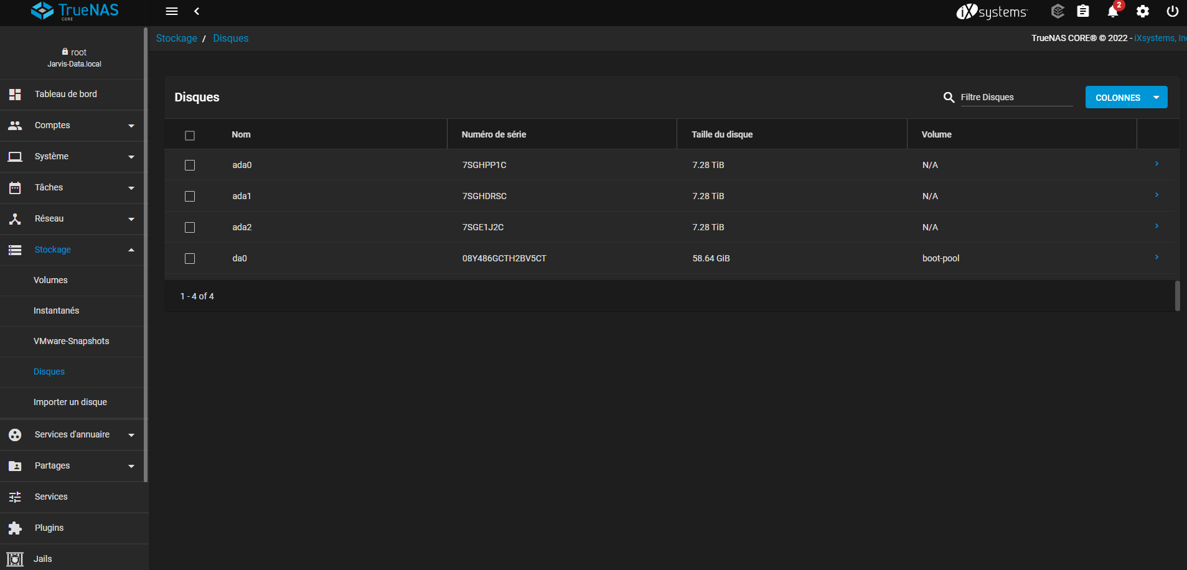Check the da0 disk checkbox
This screenshot has height=570, width=1187.
[190, 258]
